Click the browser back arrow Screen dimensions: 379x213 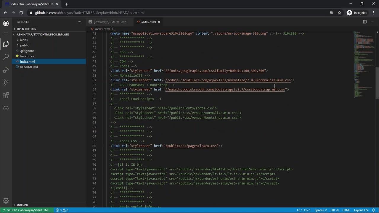(5, 13)
